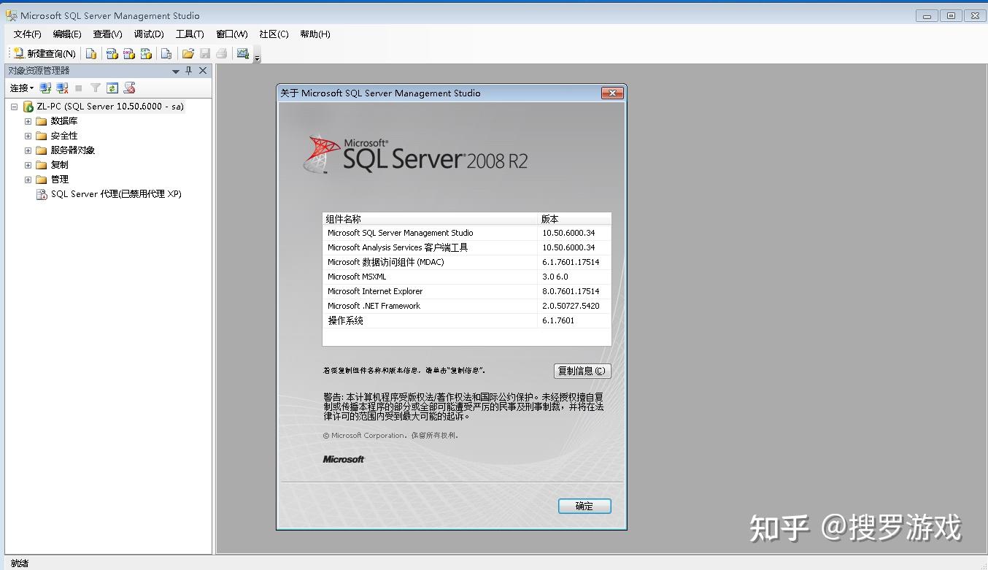Expand the 服务器对象 folder
The image size is (988, 570).
point(28,150)
